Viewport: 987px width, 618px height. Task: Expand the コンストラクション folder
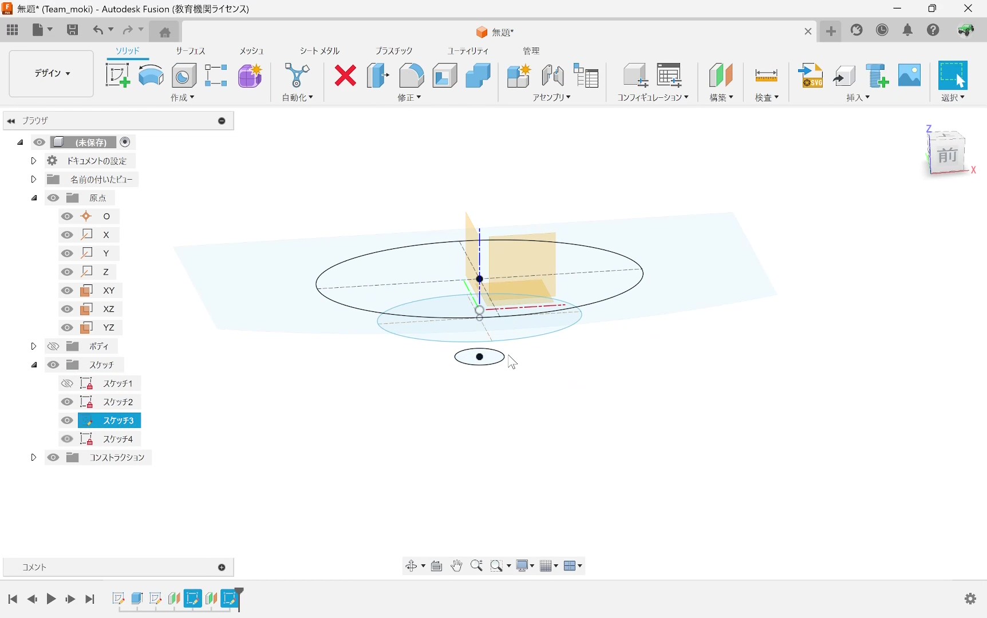33,458
